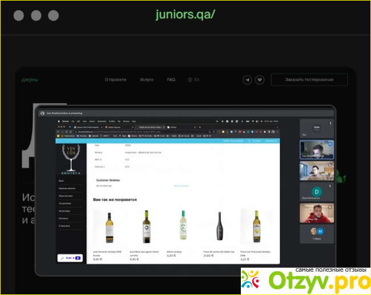Click the EUR currency widget in the sidebar
Viewport: 371px width, 295px height.
[x=71, y=257]
